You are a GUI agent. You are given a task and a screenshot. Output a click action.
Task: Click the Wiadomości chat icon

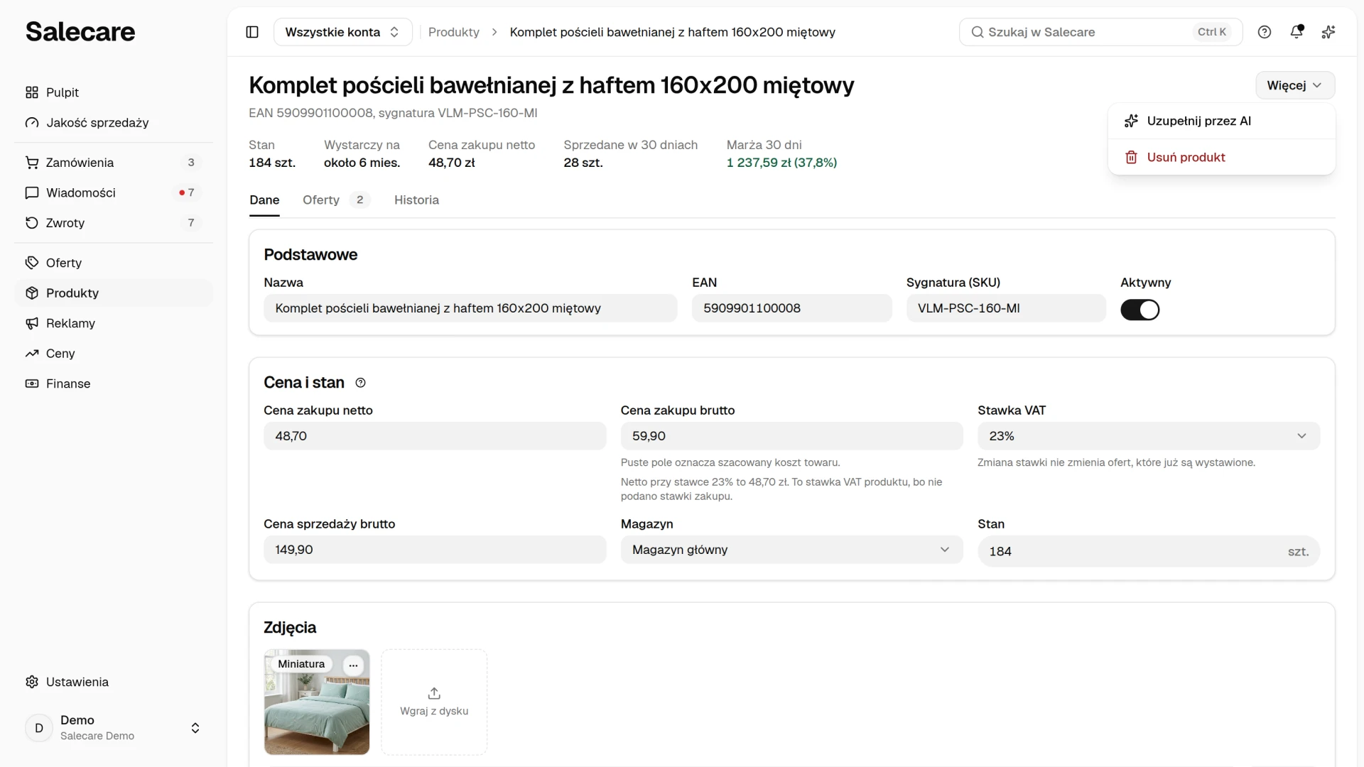coord(32,192)
